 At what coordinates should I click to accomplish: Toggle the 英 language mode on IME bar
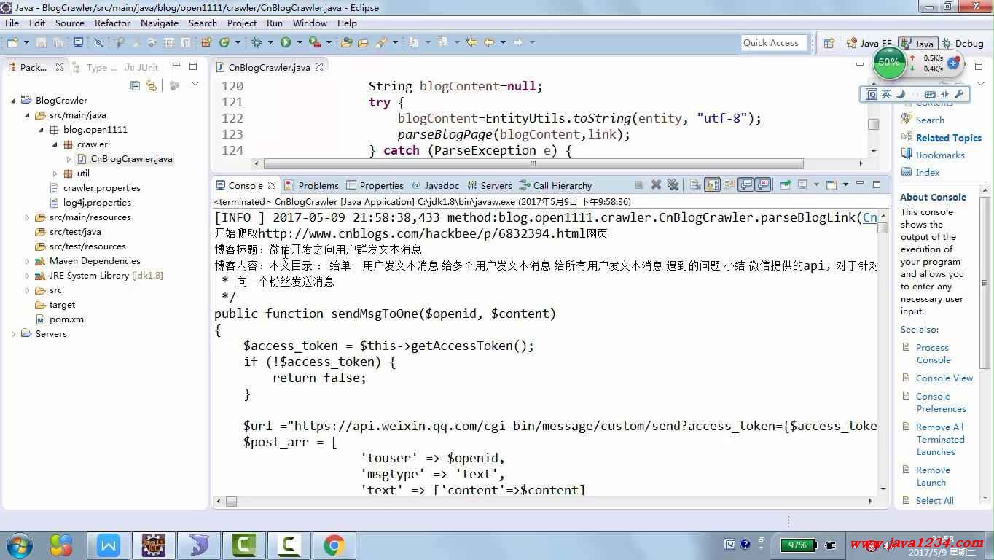point(886,94)
